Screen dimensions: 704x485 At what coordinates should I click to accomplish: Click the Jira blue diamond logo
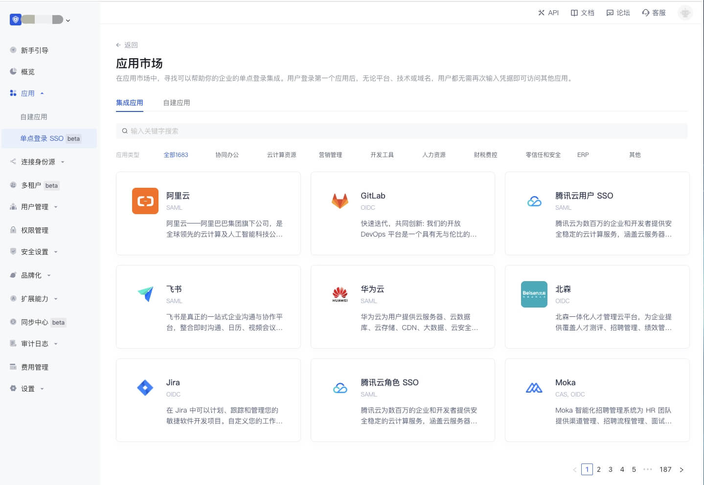145,388
